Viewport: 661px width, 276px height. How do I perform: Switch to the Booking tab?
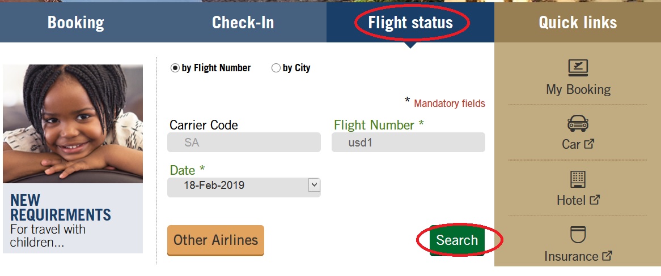coord(76,23)
